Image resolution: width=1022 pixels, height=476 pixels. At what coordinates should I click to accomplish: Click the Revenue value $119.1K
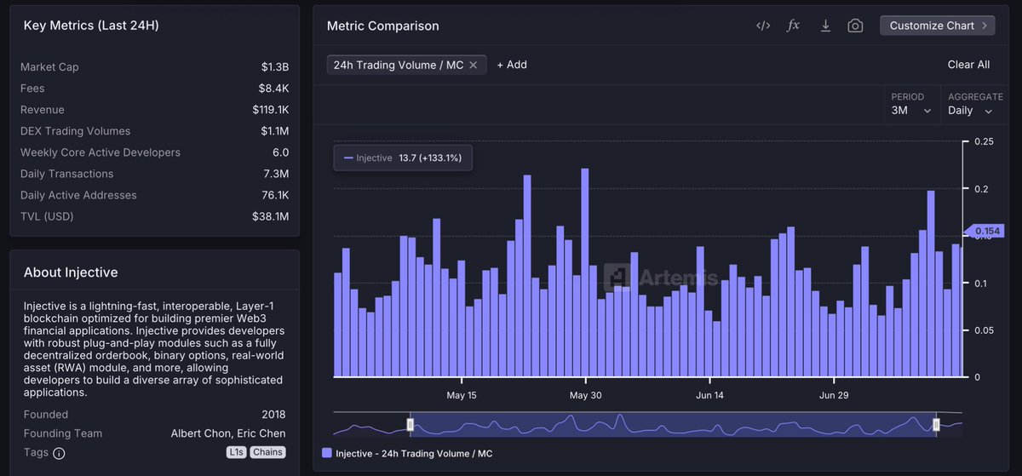pyautogui.click(x=271, y=110)
